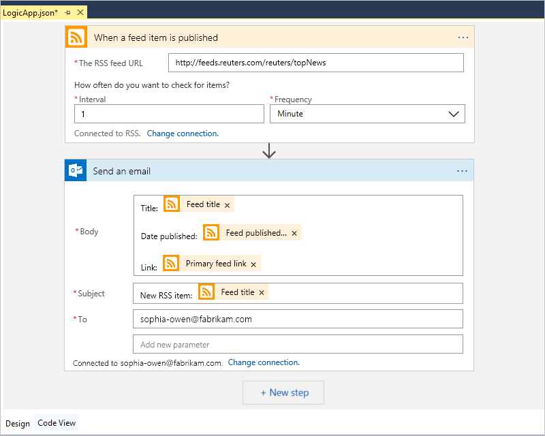This screenshot has height=436, width=545.
Task: Select the Primary feed link token
Action: (x=208, y=263)
